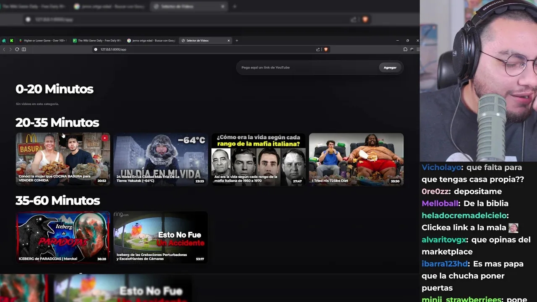This screenshot has width=537, height=302.
Task: Click the 20-35 Minutos heading
Action: 57,122
